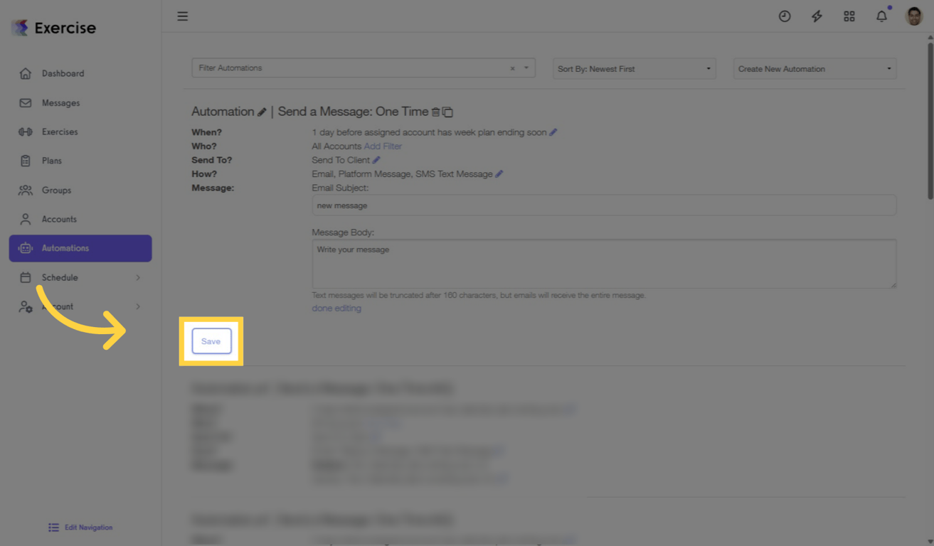The width and height of the screenshot is (934, 546).
Task: Open the Sort By: Newest First dropdown
Action: point(634,69)
